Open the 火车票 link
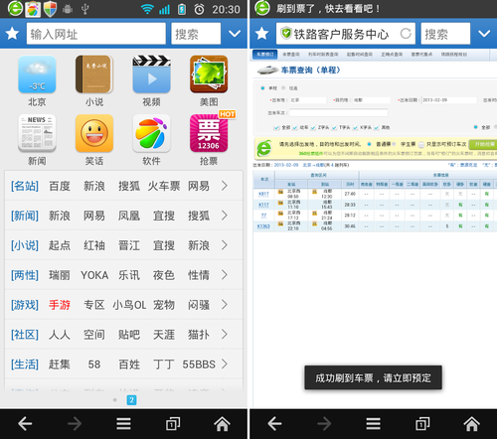 tap(164, 186)
